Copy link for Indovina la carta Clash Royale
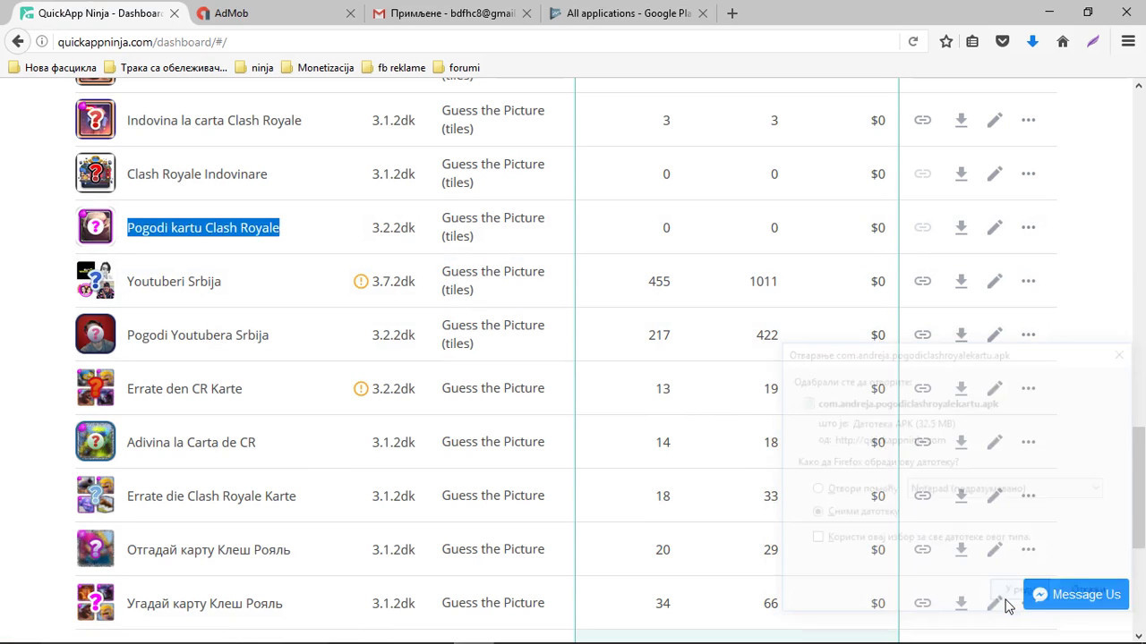The width and height of the screenshot is (1146, 644). (x=922, y=120)
